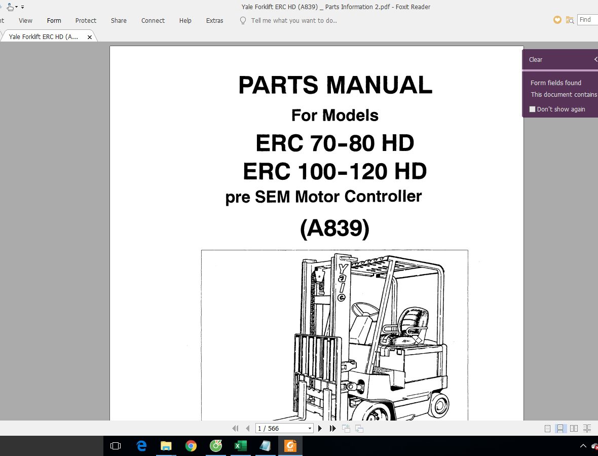Check the Don't show again checkbox
The height and width of the screenshot is (456, 598).
(x=533, y=109)
